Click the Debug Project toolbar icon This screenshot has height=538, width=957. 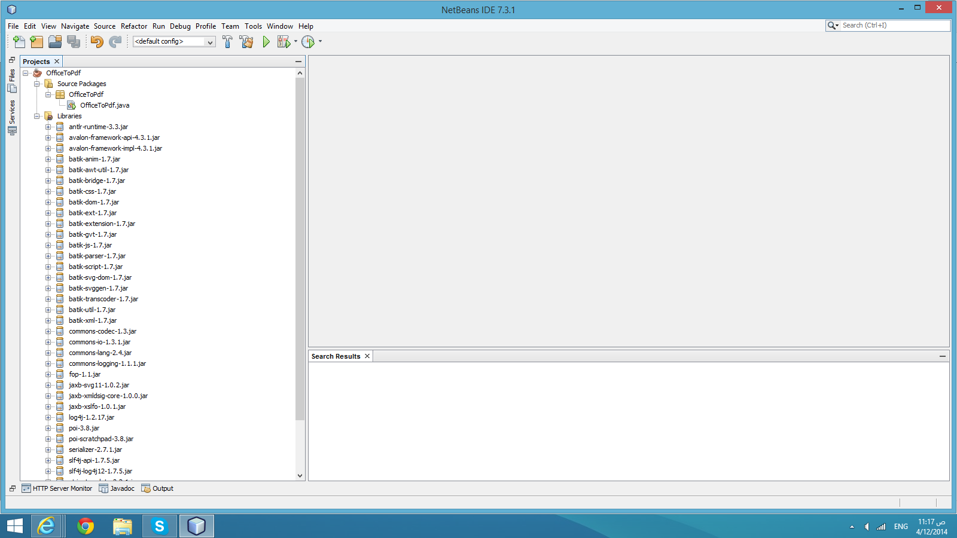point(284,41)
